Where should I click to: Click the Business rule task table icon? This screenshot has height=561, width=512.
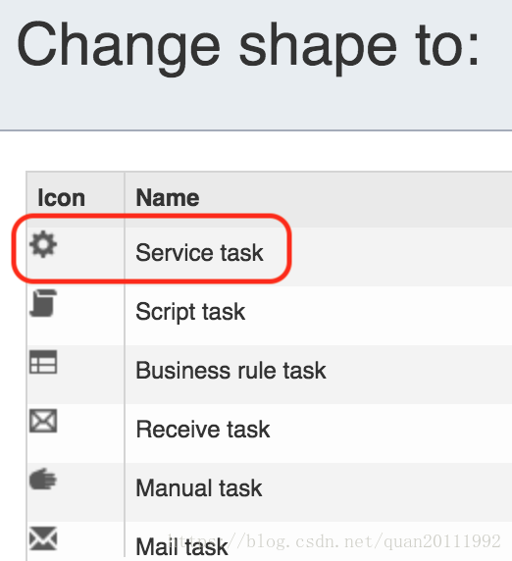click(x=43, y=362)
